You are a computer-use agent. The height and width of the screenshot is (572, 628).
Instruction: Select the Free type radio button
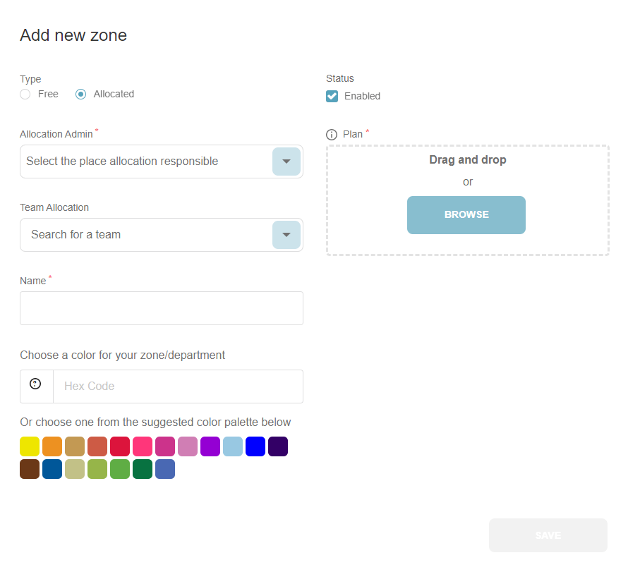pyautogui.click(x=25, y=95)
